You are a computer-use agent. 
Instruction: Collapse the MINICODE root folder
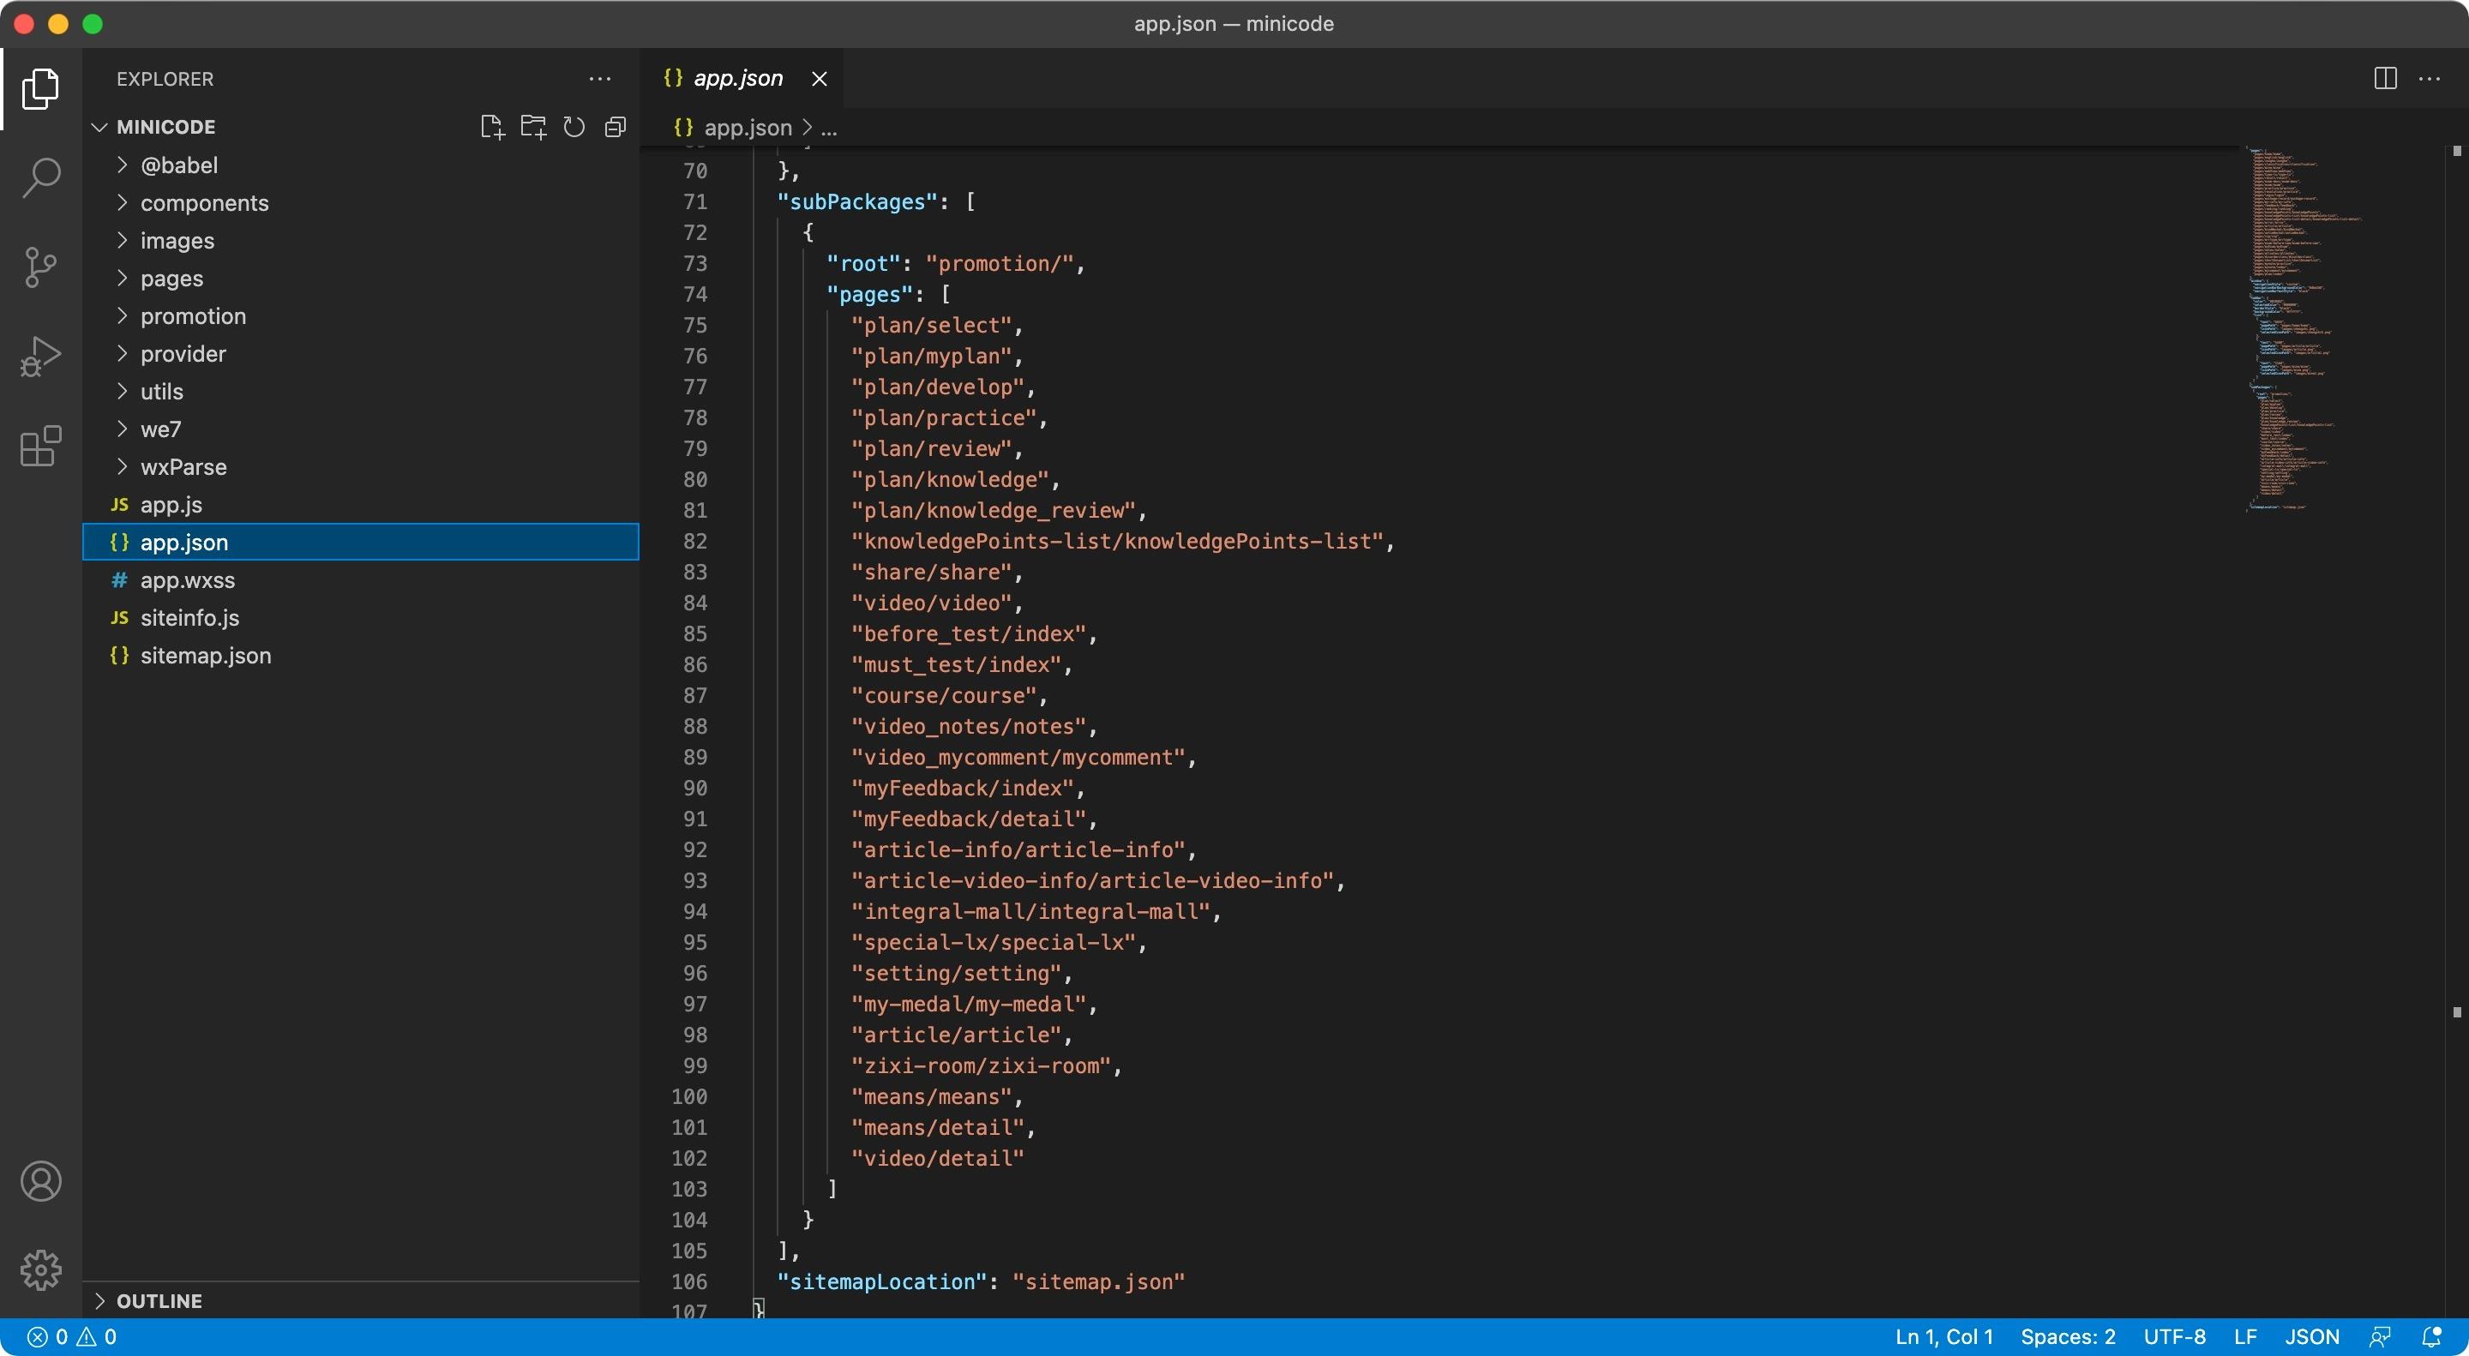point(165,128)
